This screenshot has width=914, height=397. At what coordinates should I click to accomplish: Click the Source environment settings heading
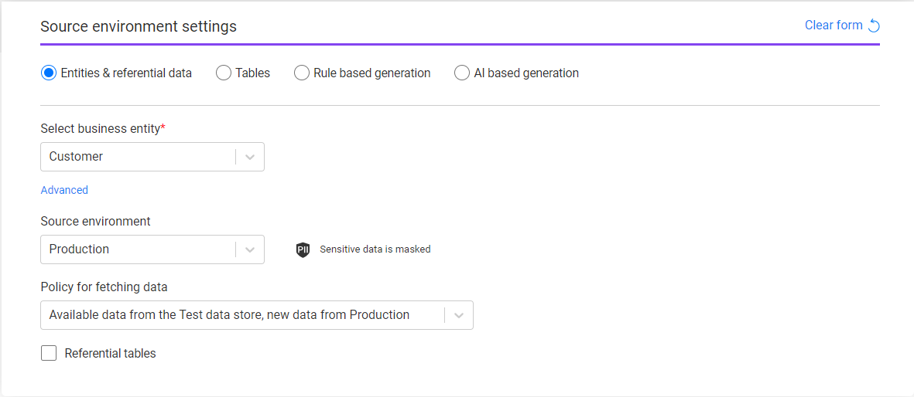pos(139,26)
